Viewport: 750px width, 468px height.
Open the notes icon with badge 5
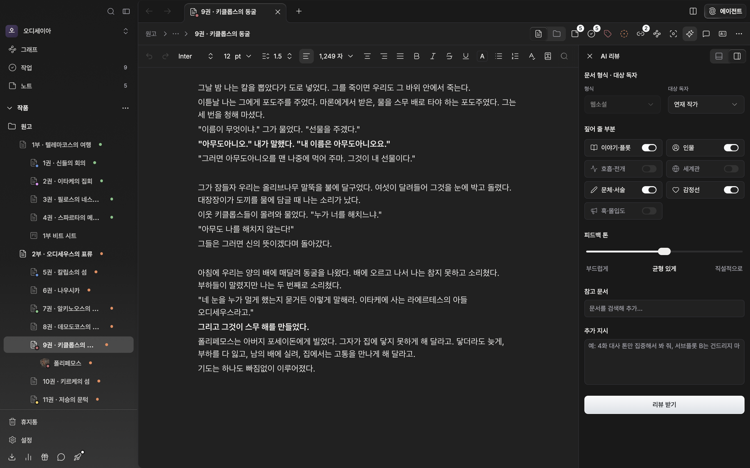(575, 34)
